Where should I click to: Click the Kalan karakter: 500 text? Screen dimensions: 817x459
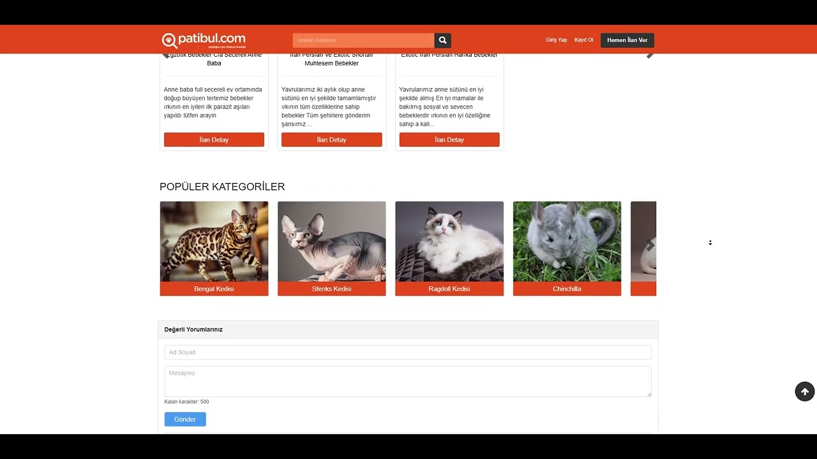click(x=186, y=402)
